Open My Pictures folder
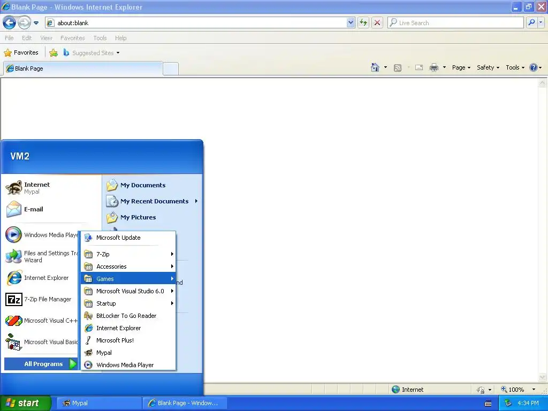Viewport: 548px width, 411px height. point(153,217)
